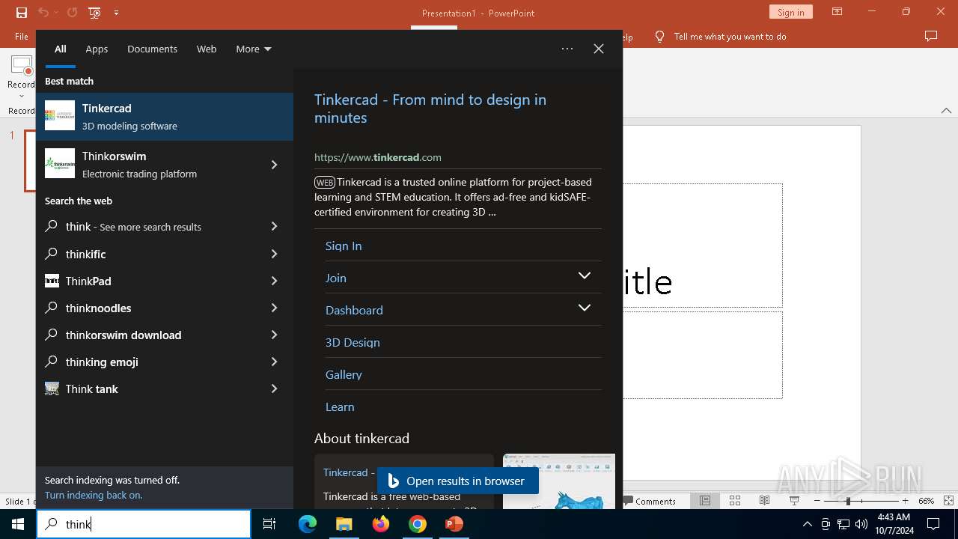
Task: Expand the Join section chevron
Action: coord(585,275)
